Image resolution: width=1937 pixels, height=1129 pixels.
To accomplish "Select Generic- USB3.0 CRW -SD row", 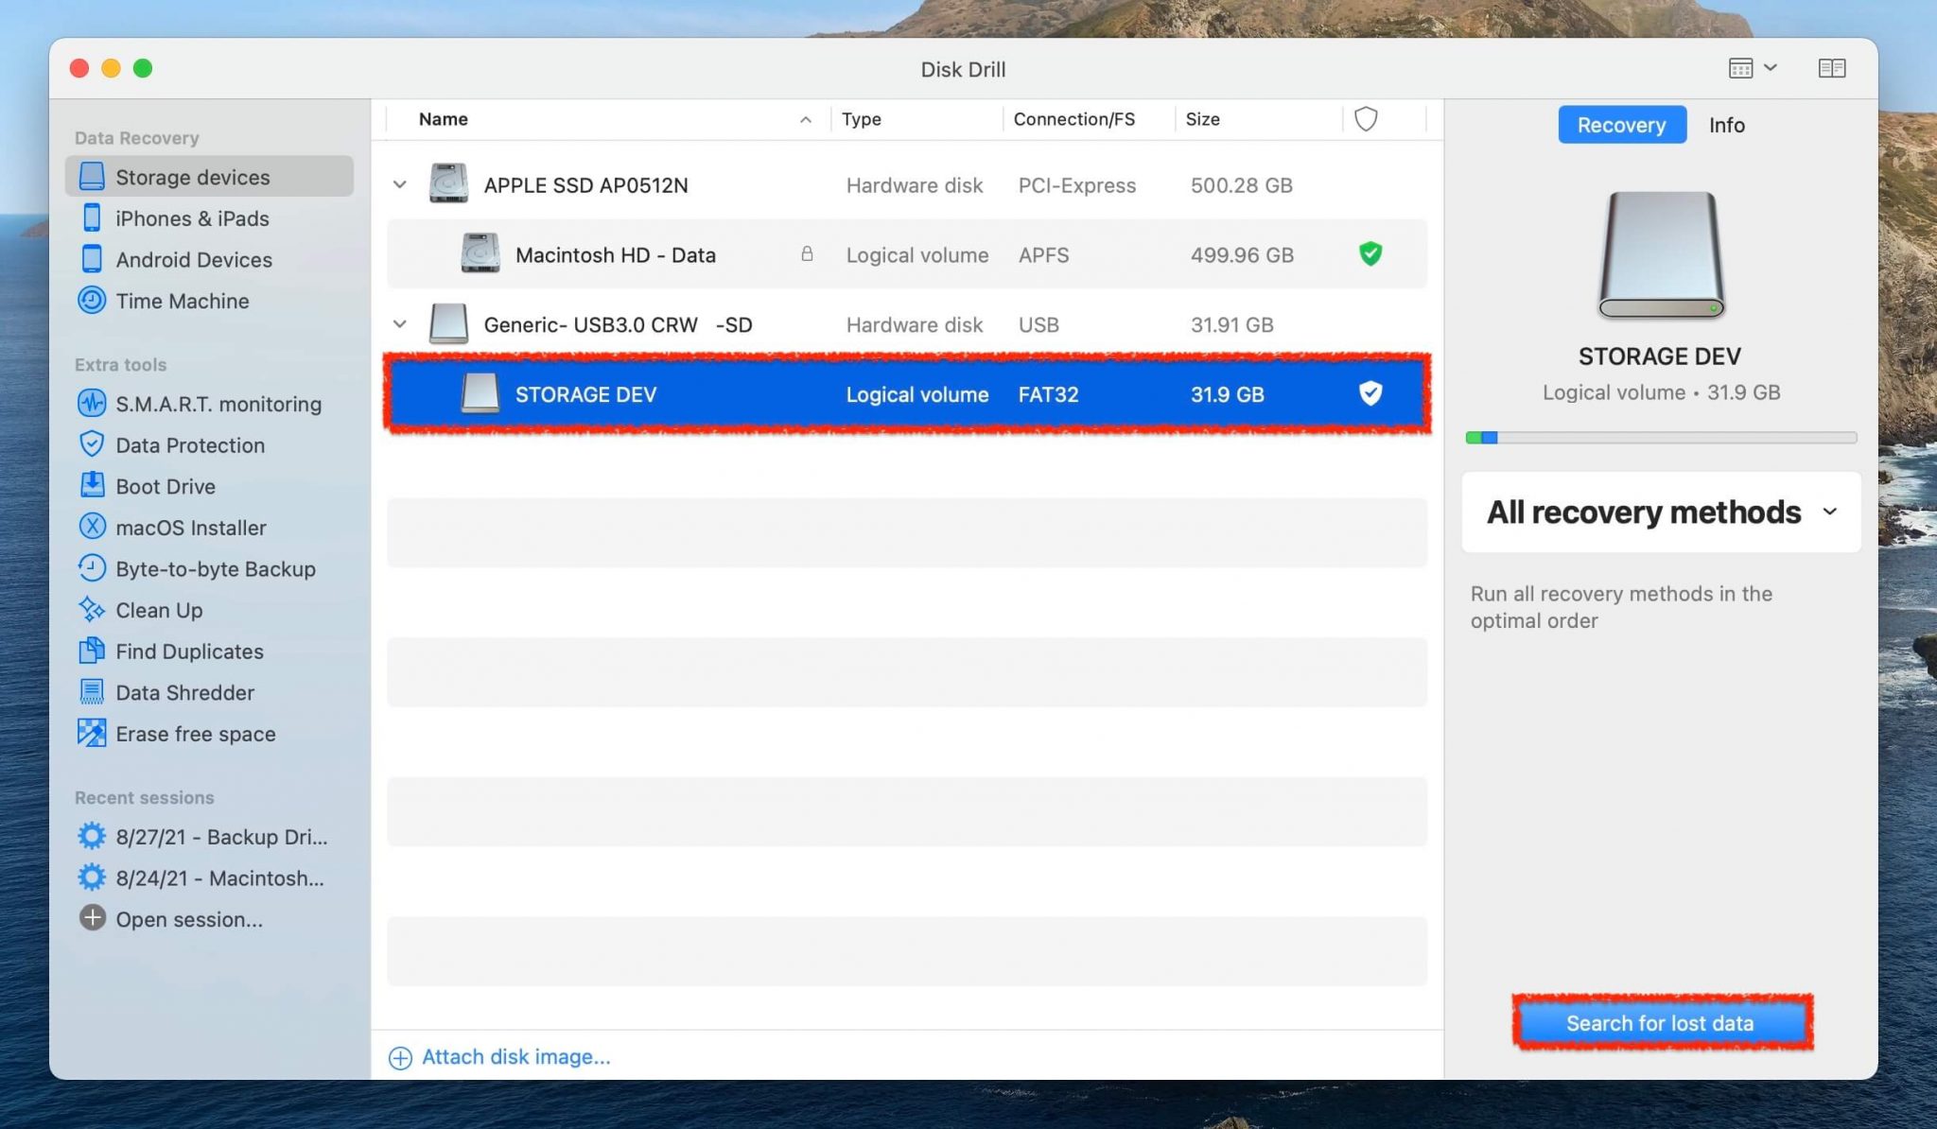I will click(906, 324).
